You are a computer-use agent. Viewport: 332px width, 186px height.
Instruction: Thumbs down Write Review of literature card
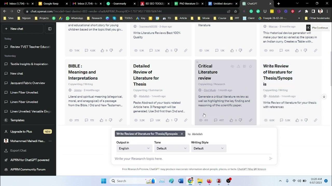click(x=306, y=120)
